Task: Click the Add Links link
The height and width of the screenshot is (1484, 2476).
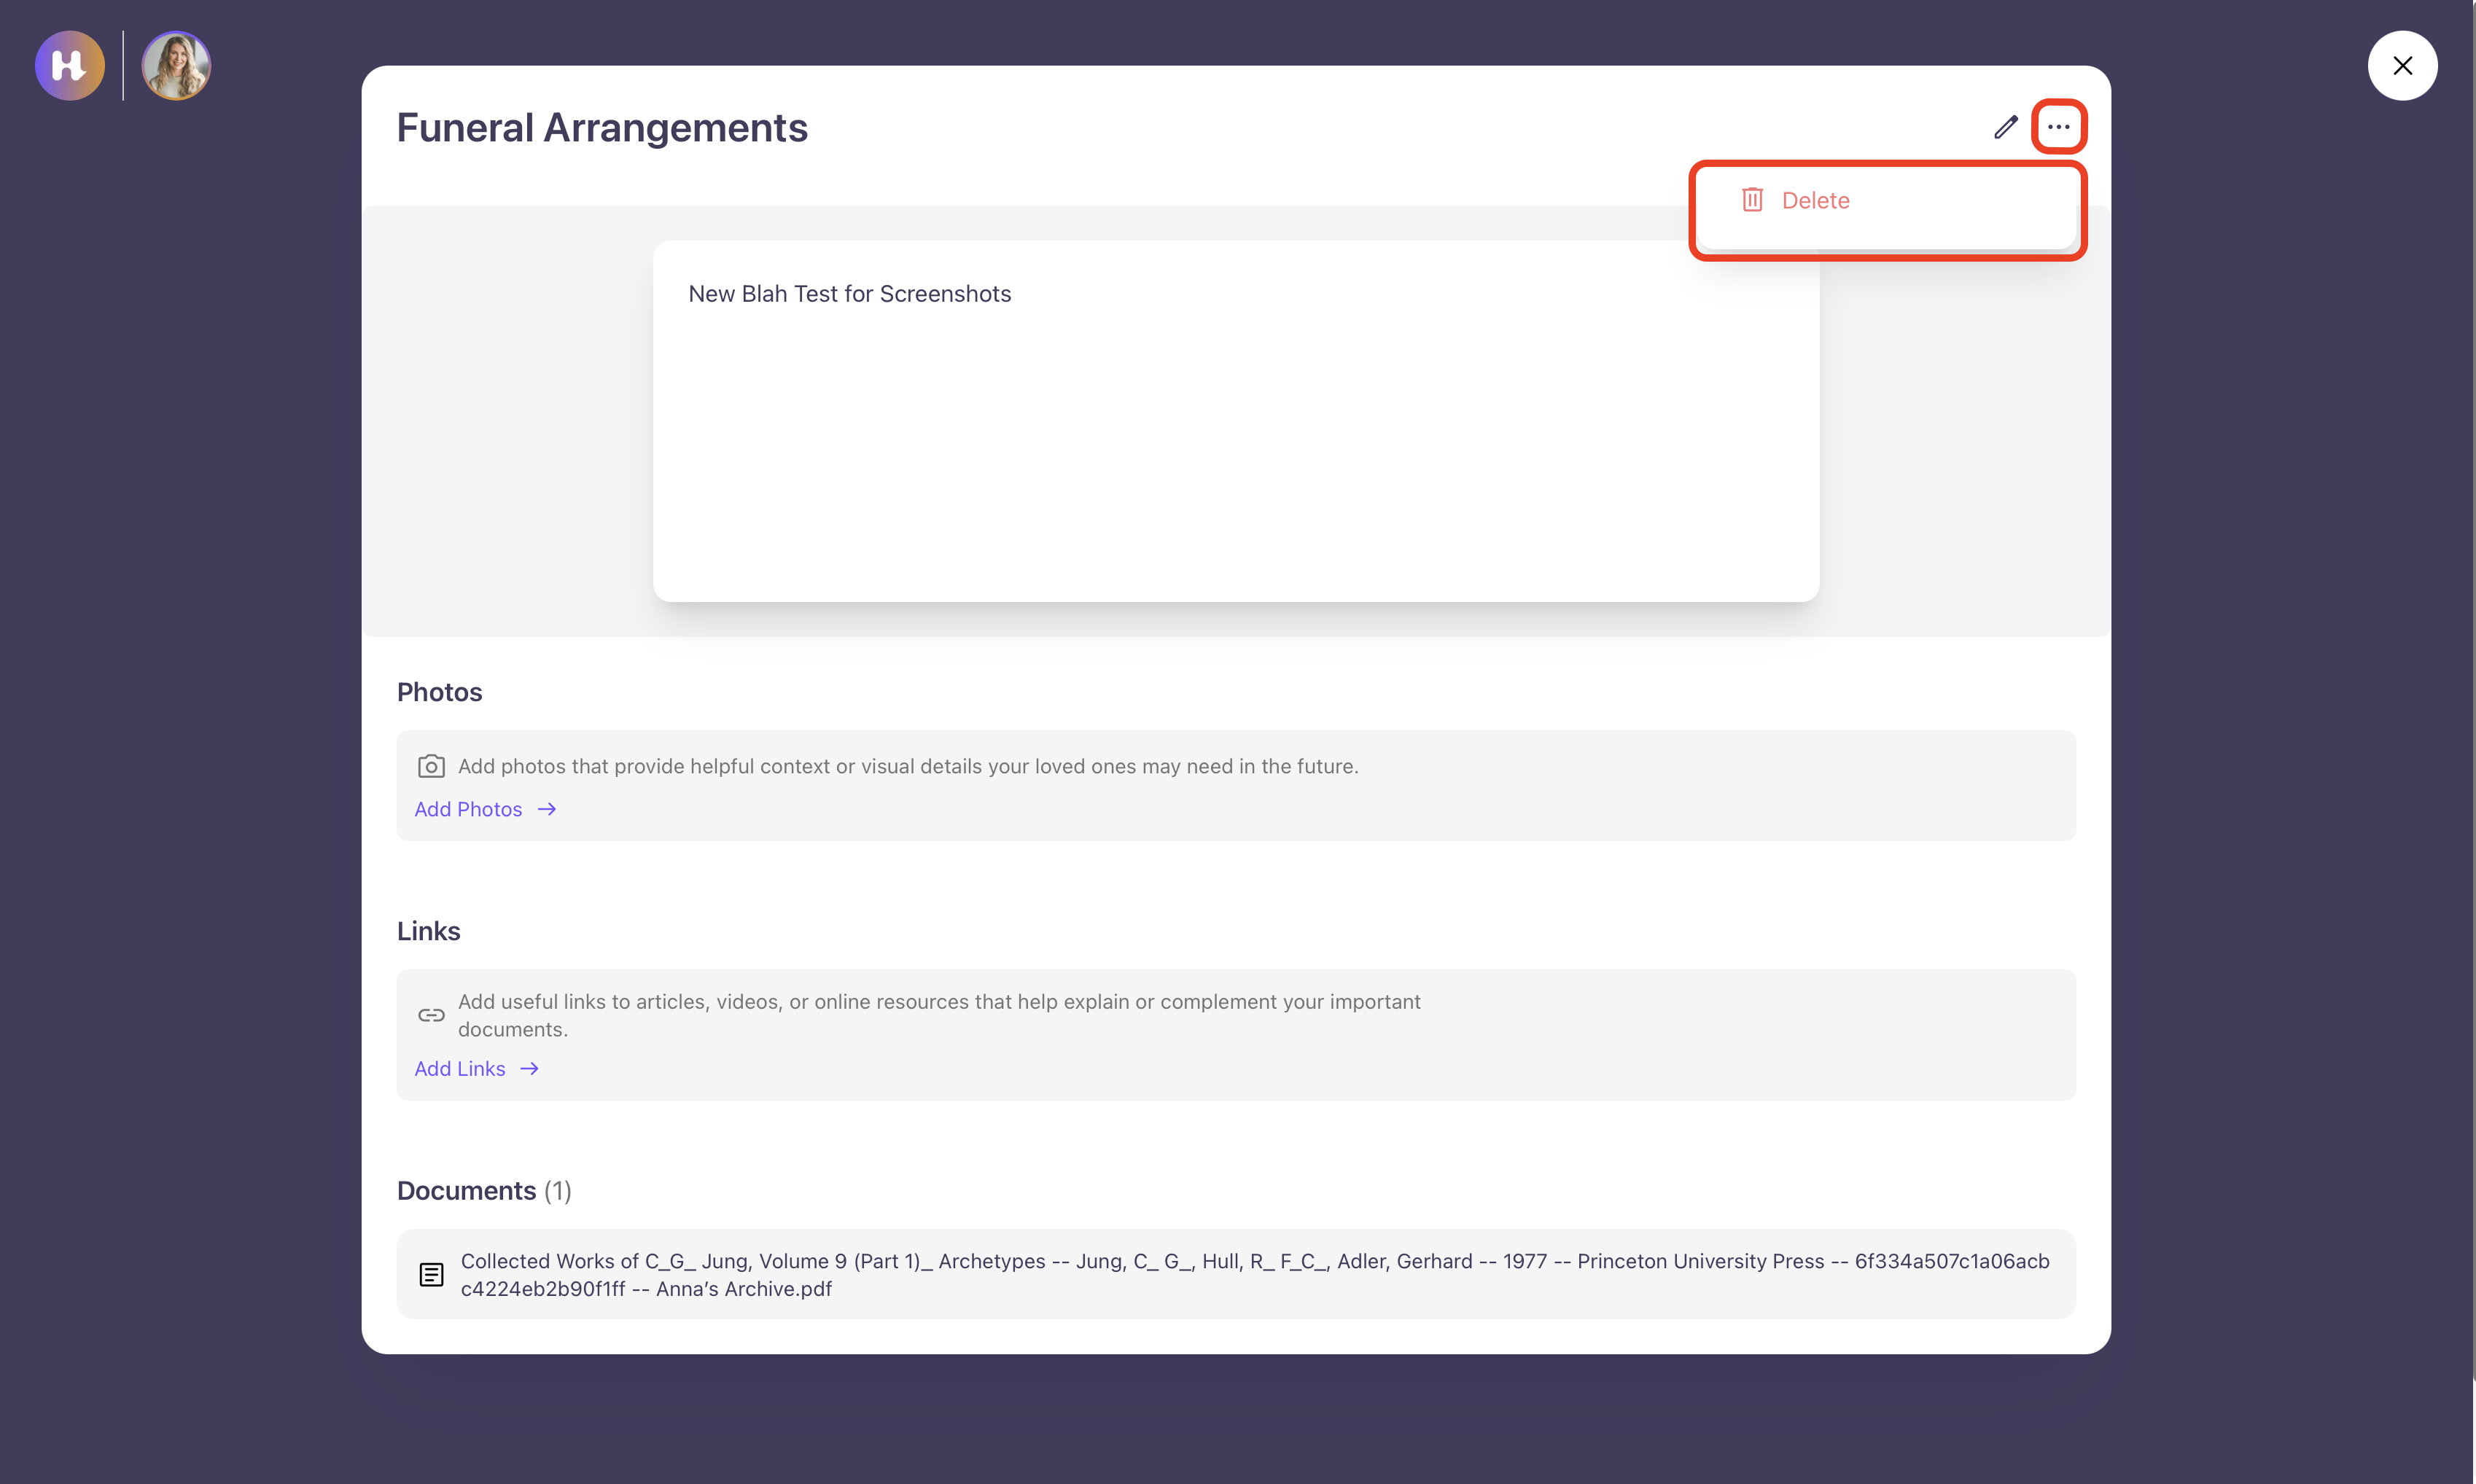Action: click(460, 1069)
